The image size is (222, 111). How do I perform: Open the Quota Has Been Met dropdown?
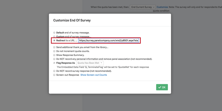[x=90, y=63]
